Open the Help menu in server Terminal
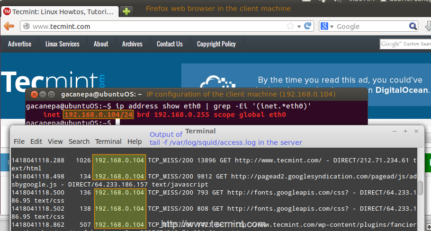The height and width of the screenshot is (231, 431). click(135, 142)
